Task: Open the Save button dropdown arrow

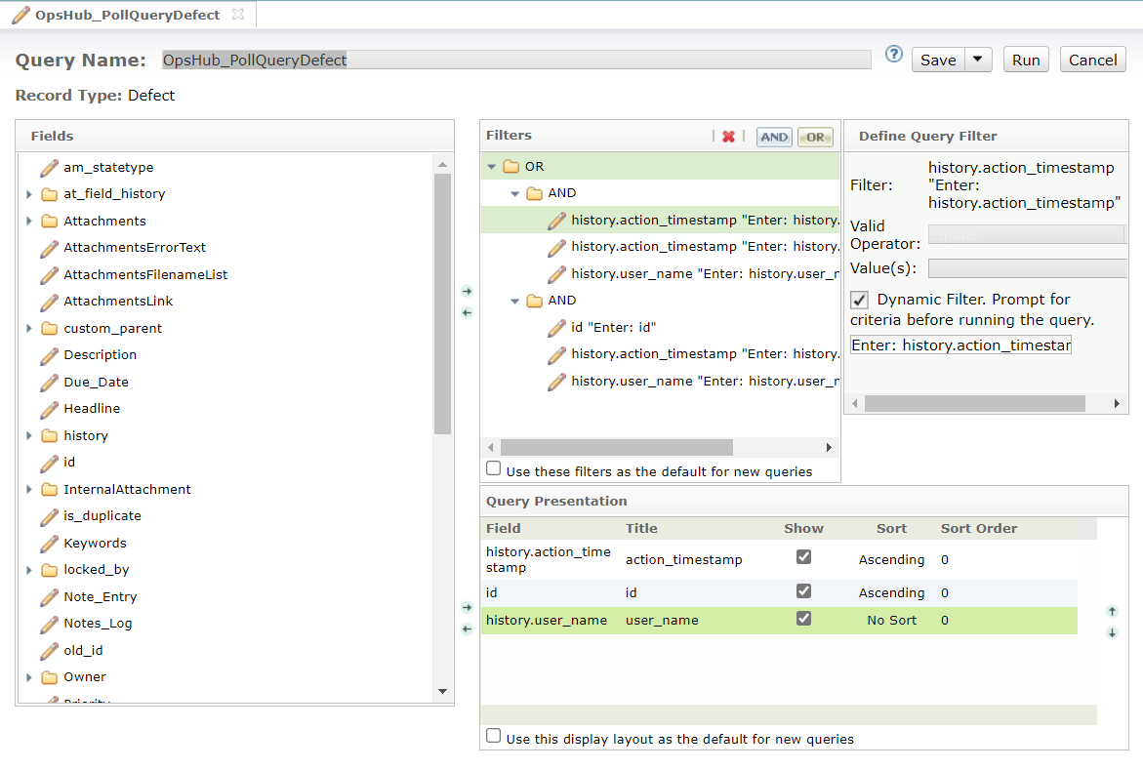Action: click(x=978, y=60)
